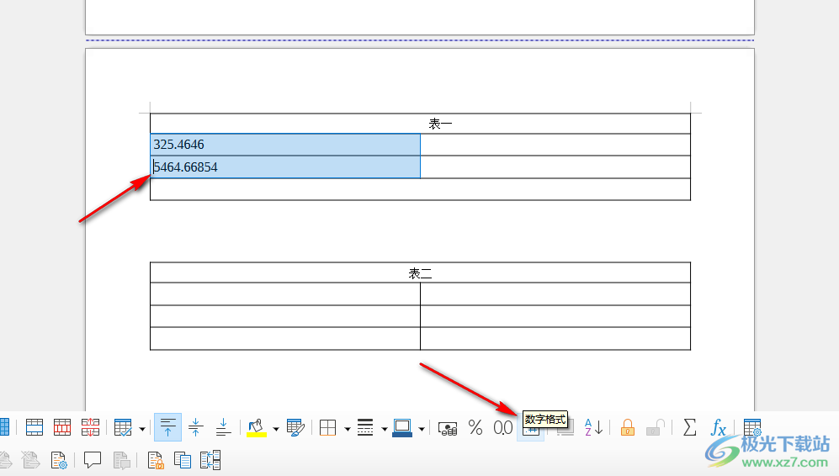Click the A-Z Sort icon
The height and width of the screenshot is (476, 839).
click(x=593, y=428)
